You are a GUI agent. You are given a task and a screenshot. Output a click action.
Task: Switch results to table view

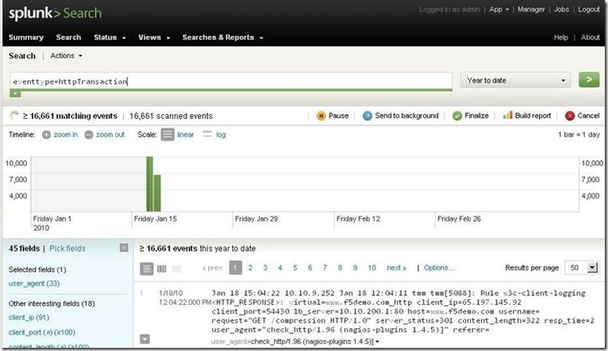tap(161, 269)
